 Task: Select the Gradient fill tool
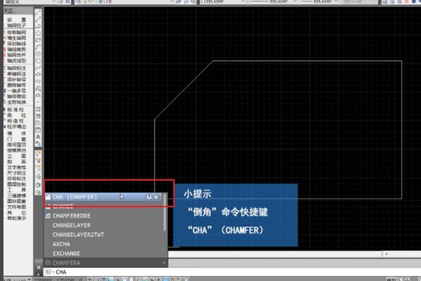(38, 116)
